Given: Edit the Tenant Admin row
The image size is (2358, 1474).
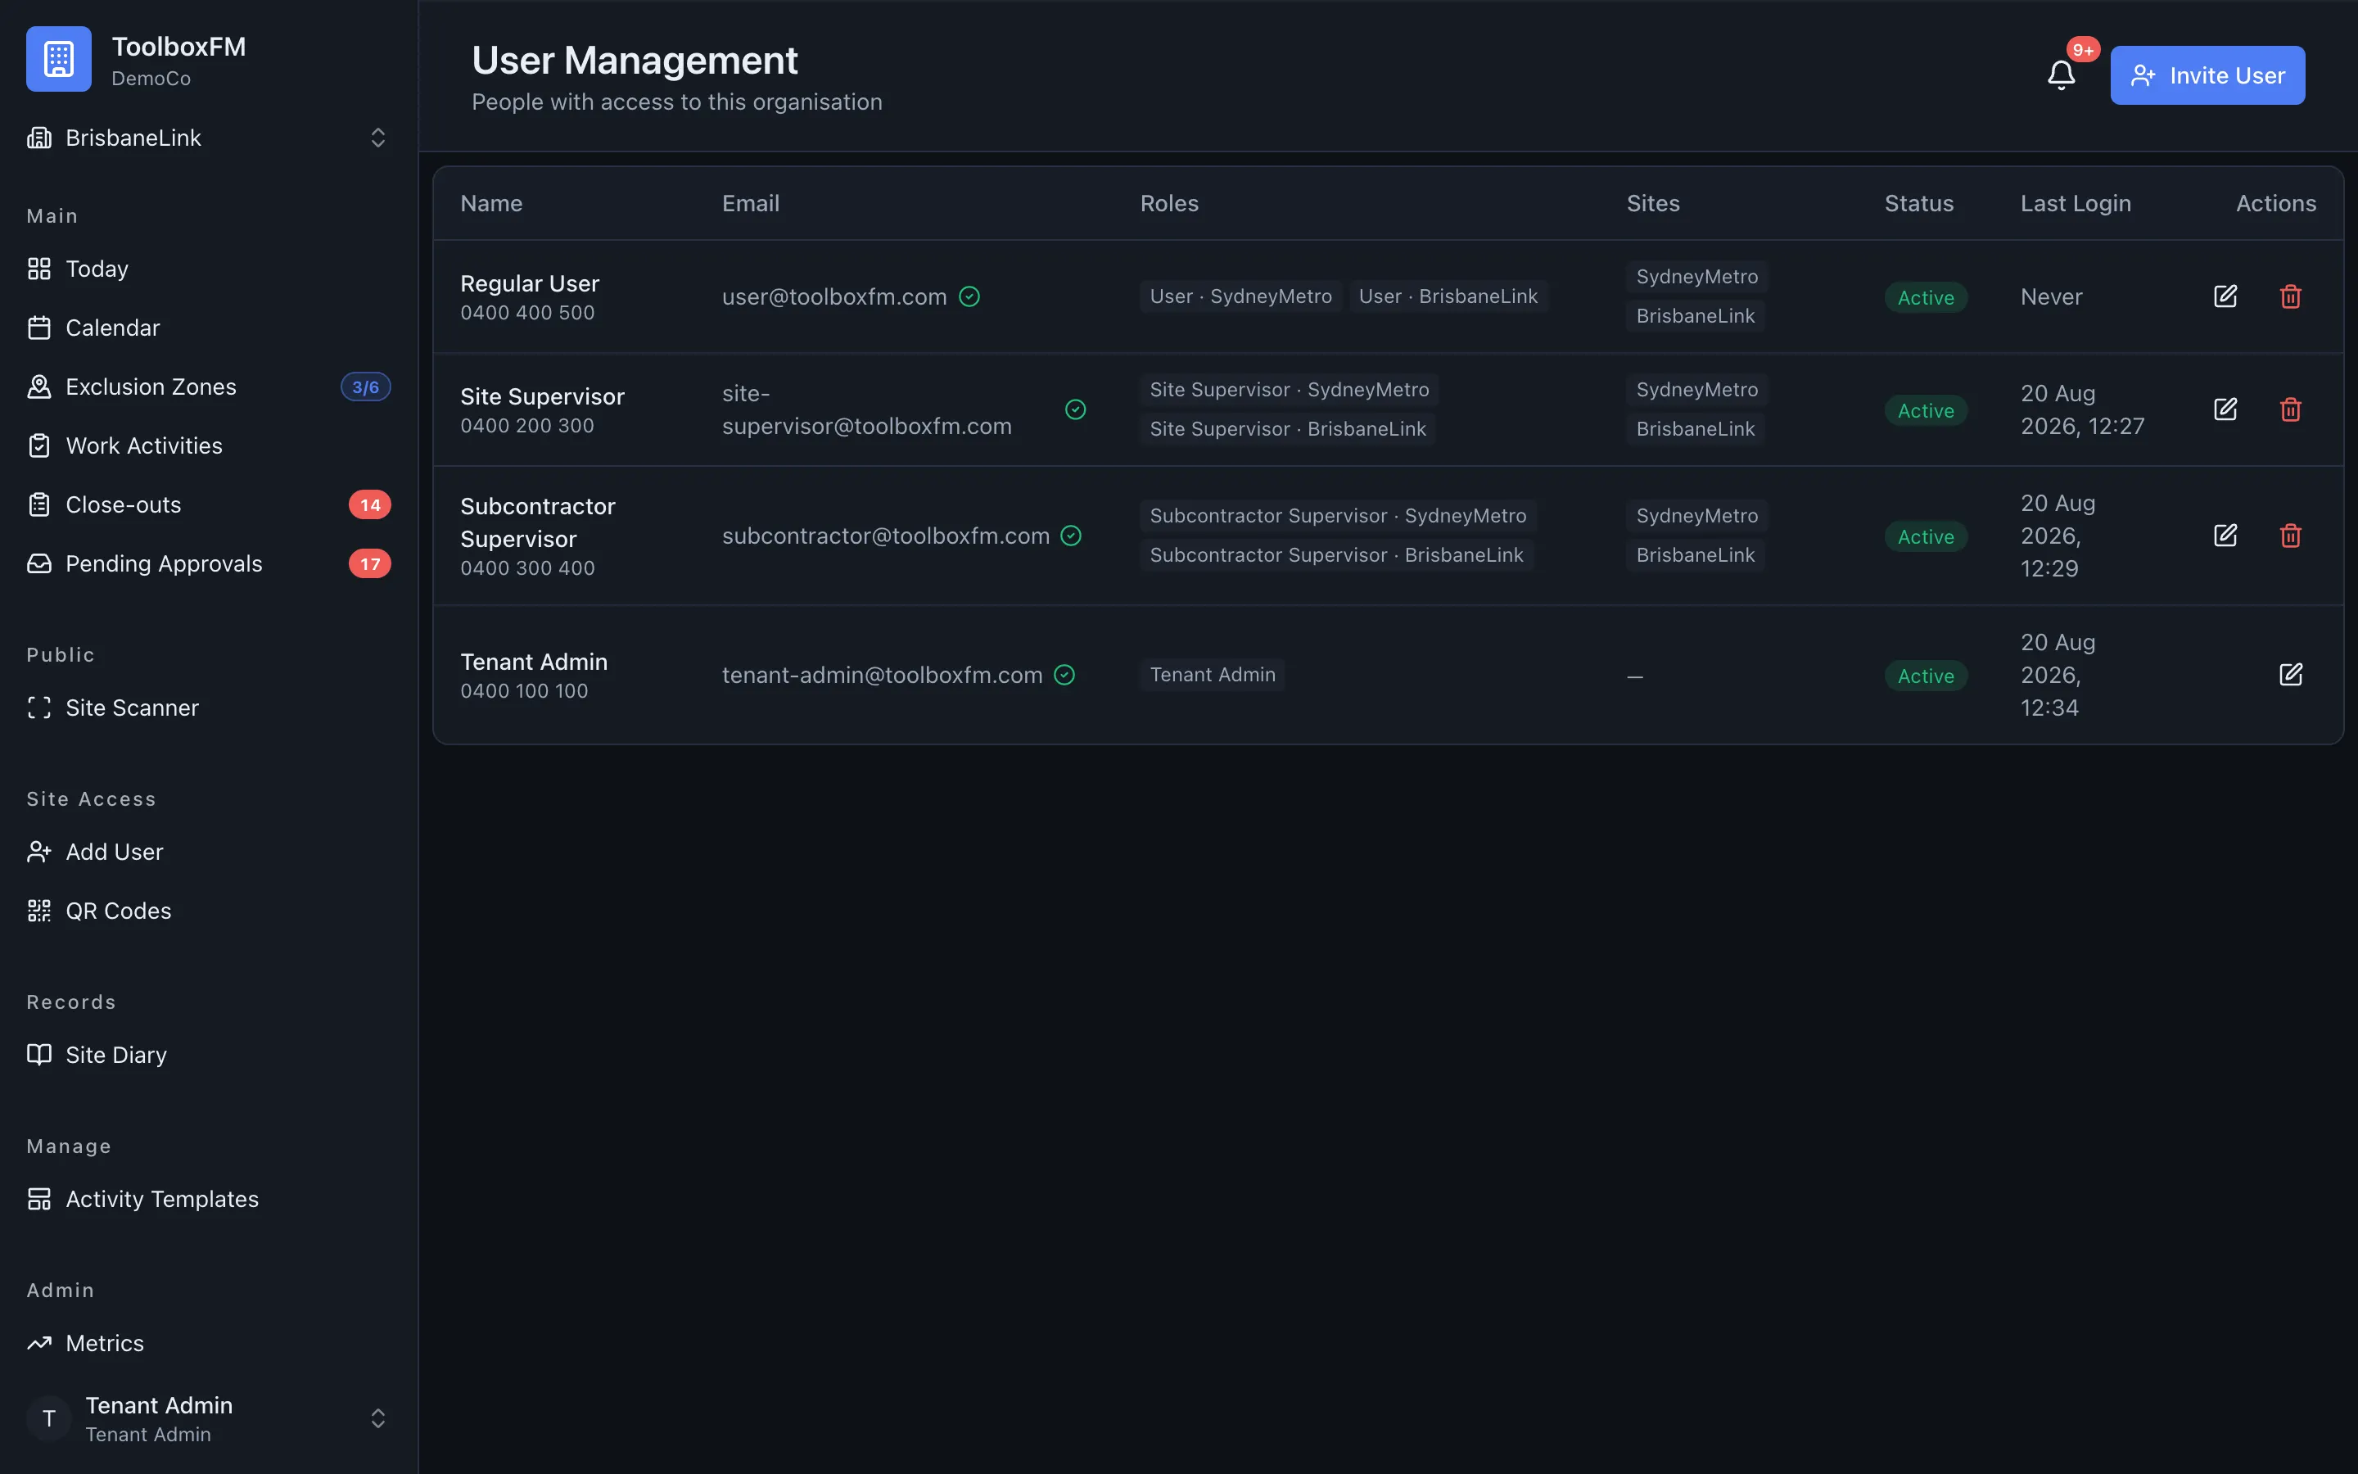Looking at the screenshot, I should click(x=2291, y=675).
